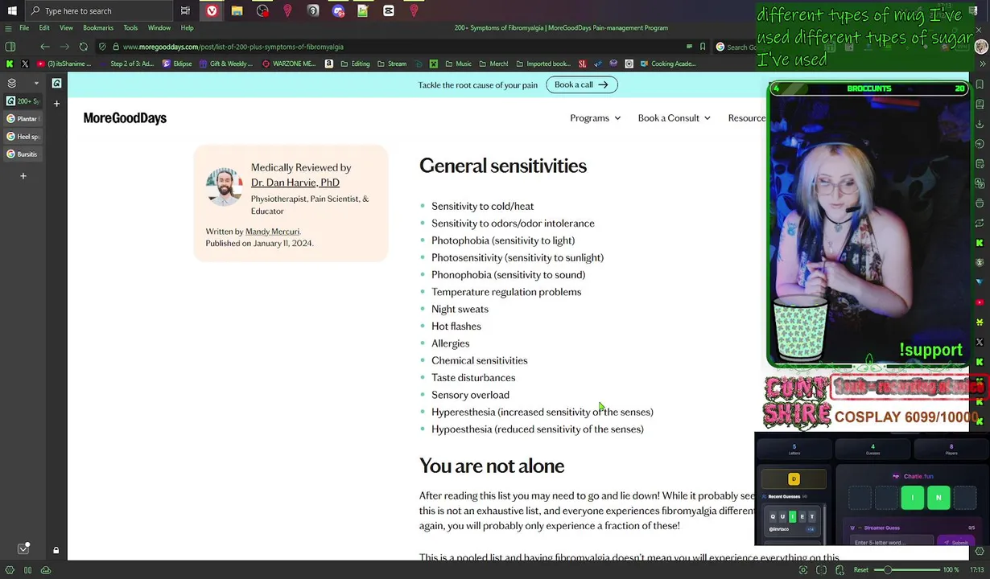This screenshot has width=990, height=579.
Task: Open the Discord taskbar icon
Action: click(x=338, y=10)
